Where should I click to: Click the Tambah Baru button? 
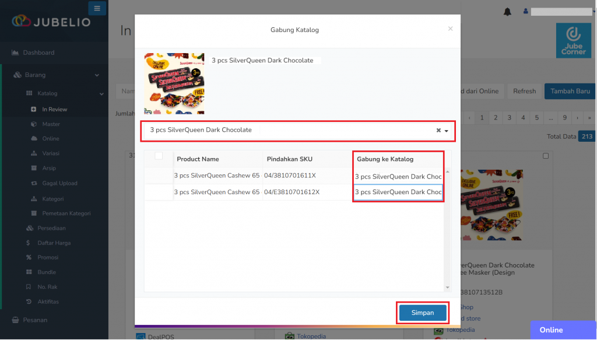[570, 91]
